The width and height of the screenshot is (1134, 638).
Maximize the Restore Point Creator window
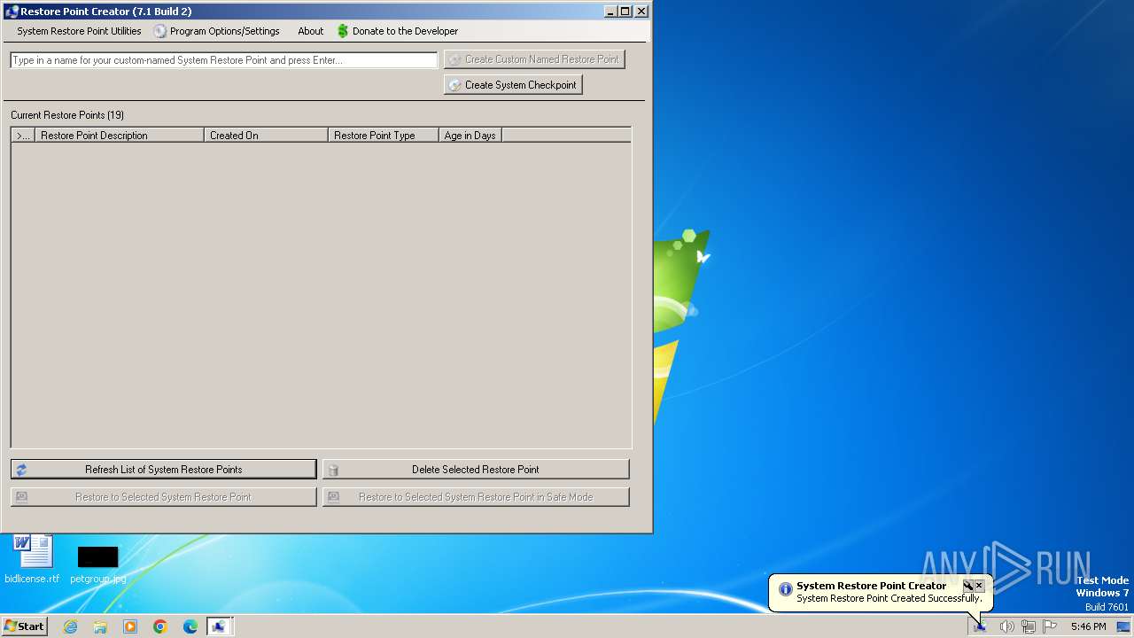[x=625, y=12]
